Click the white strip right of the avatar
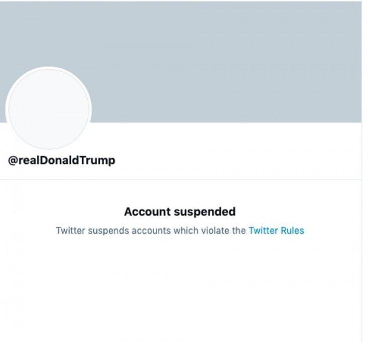The width and height of the screenshot is (369, 342). [x=224, y=137]
